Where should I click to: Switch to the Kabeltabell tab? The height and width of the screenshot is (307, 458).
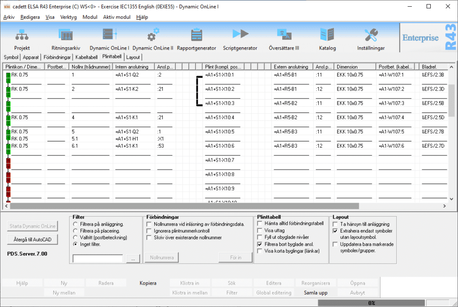pos(87,57)
